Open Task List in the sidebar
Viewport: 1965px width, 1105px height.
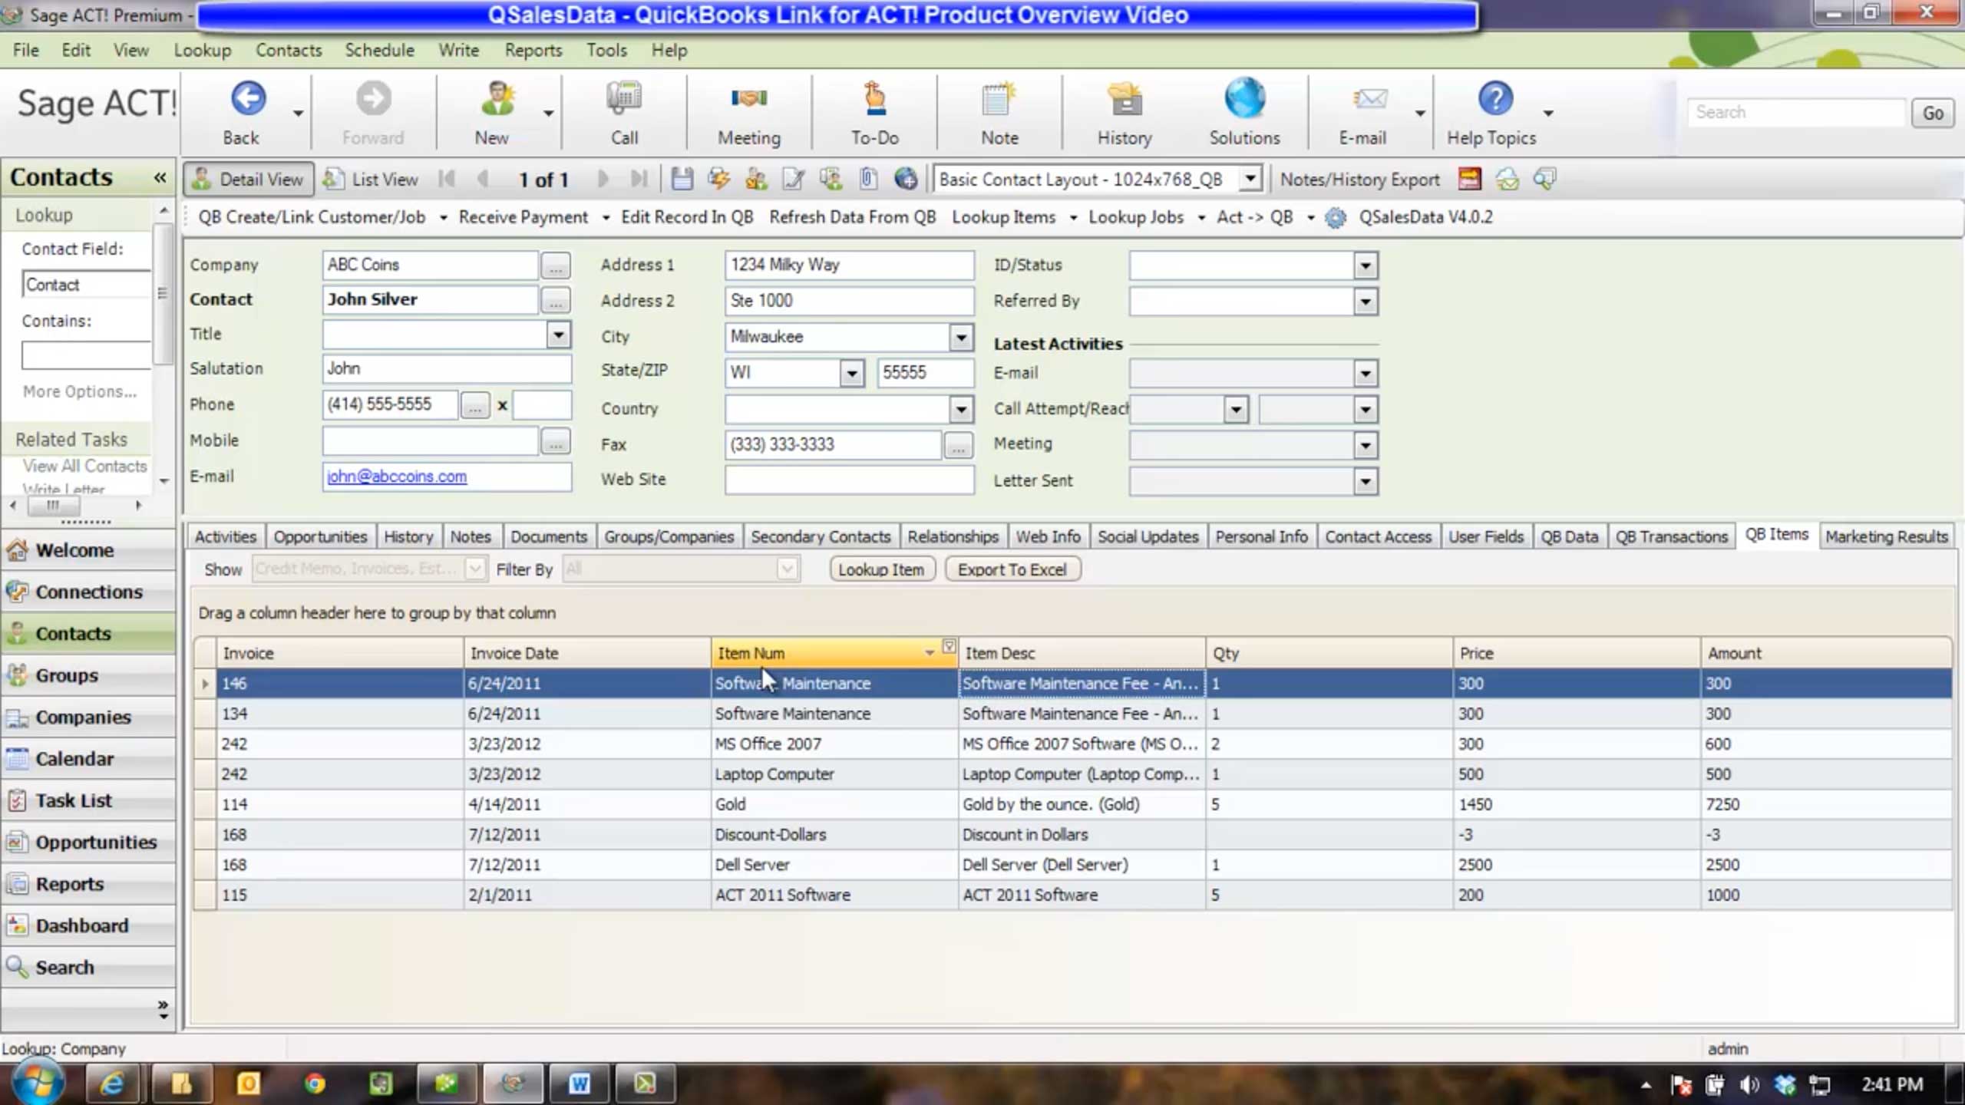88,800
